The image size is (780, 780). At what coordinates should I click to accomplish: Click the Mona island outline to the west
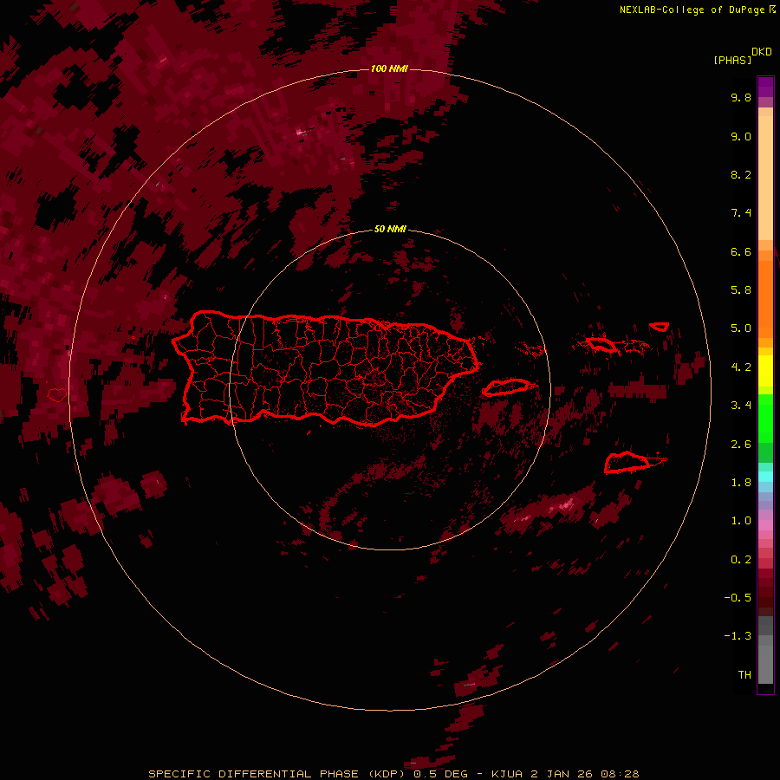[x=57, y=395]
